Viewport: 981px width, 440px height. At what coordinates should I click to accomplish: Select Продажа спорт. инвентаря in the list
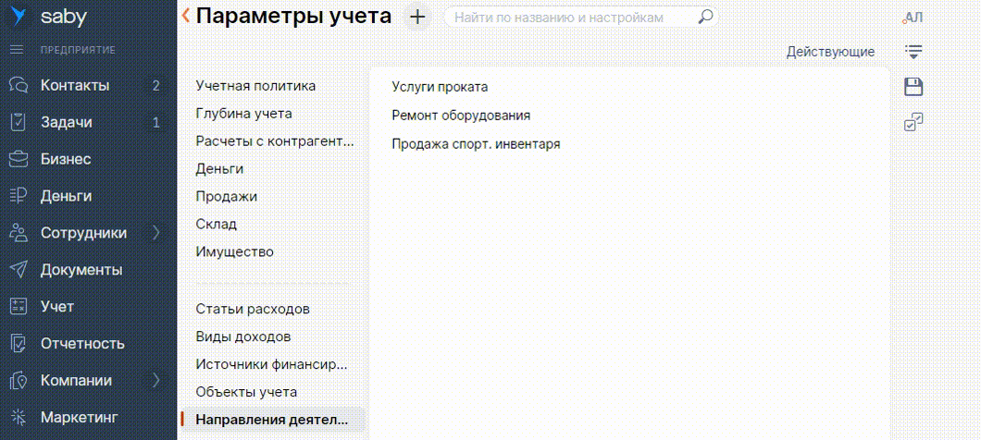[476, 144]
